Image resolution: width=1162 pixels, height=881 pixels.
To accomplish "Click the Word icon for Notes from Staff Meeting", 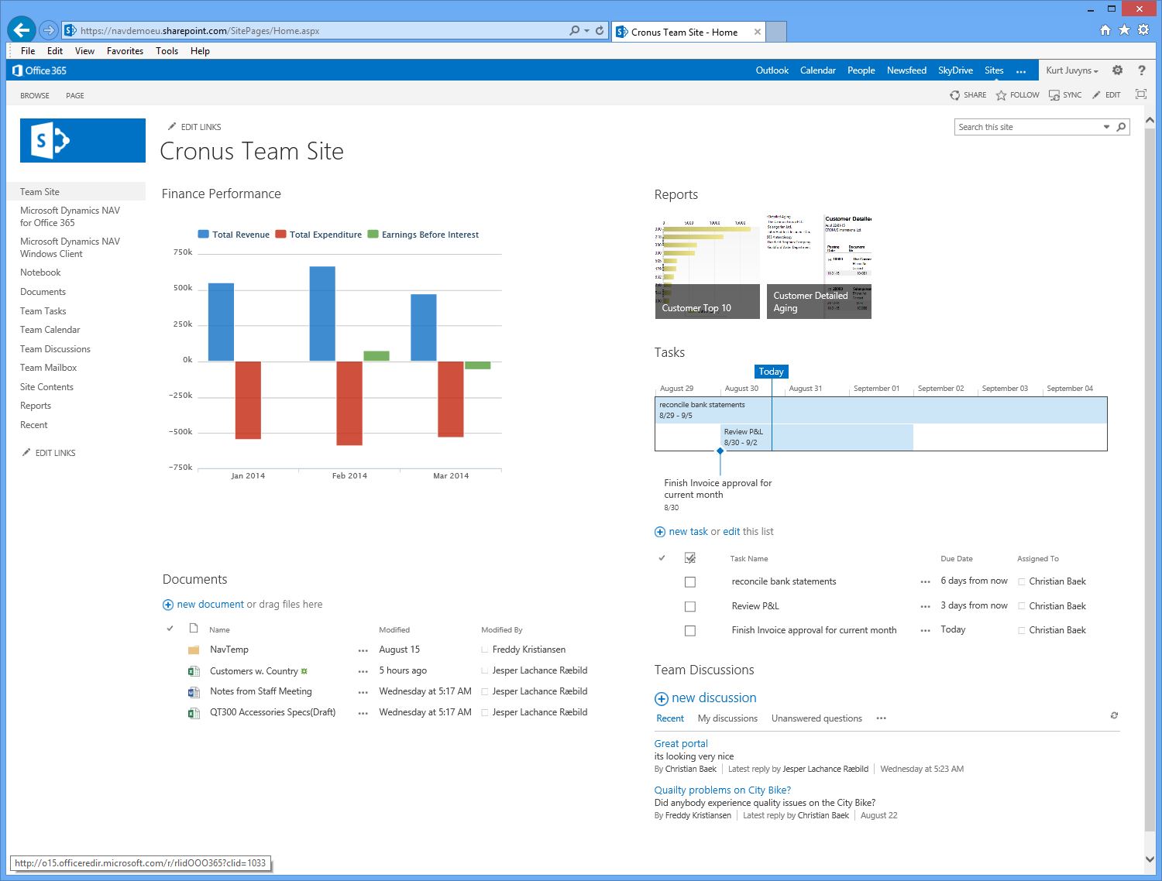I will (x=194, y=692).
